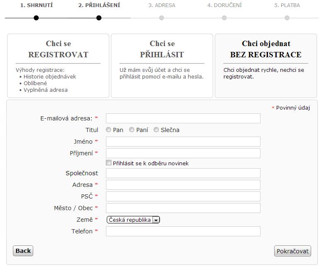334x267 pixels.
Task: Click the Back button
Action: [x=23, y=251]
